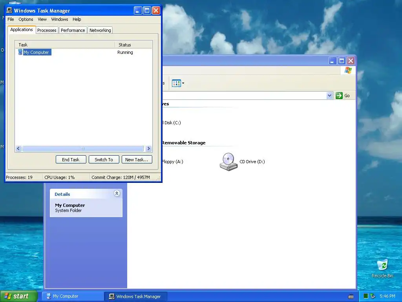
Task: Maximize the My Computer window
Action: [342, 61]
